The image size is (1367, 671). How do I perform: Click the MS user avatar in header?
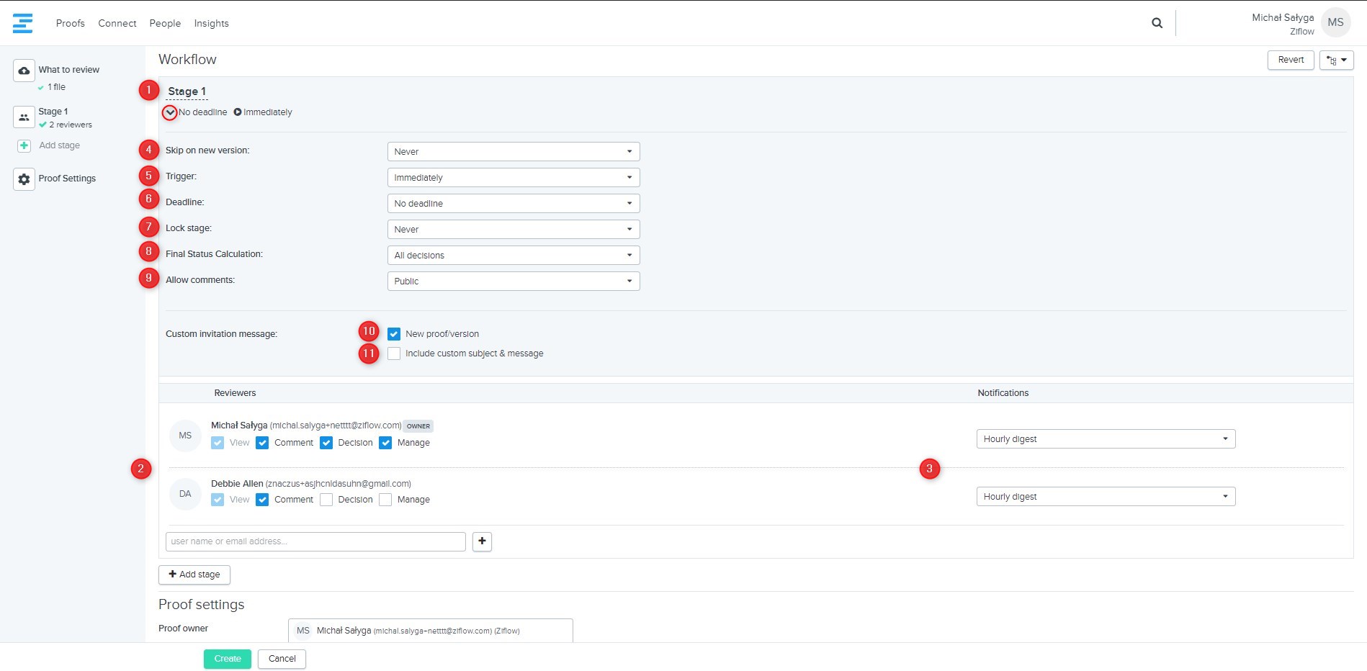tap(1335, 23)
